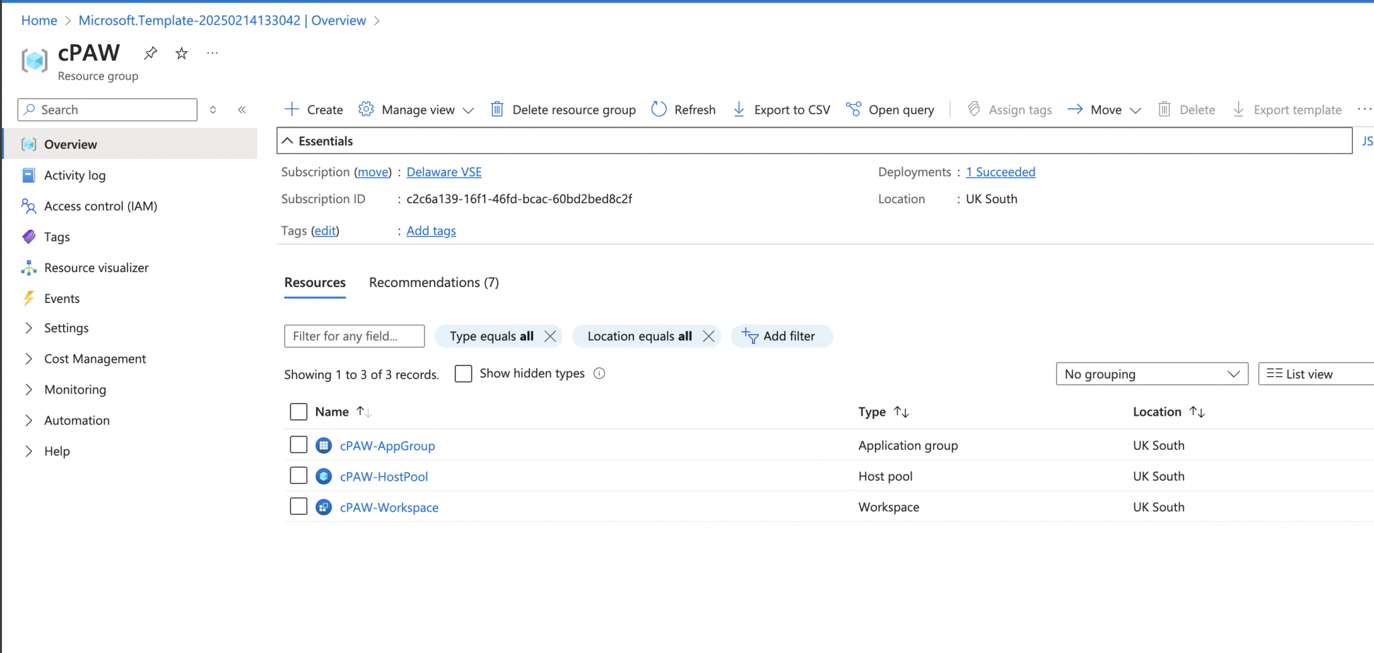Screen dimensions: 1374x653
Task: Open the Delete resource group trash icon
Action: click(x=497, y=109)
